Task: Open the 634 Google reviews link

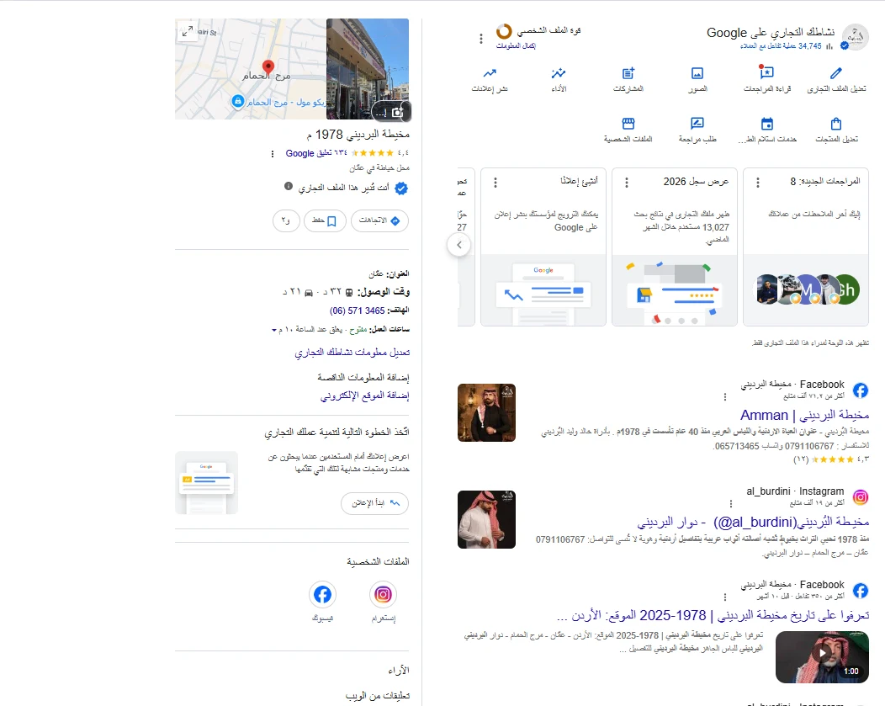Action: point(316,153)
